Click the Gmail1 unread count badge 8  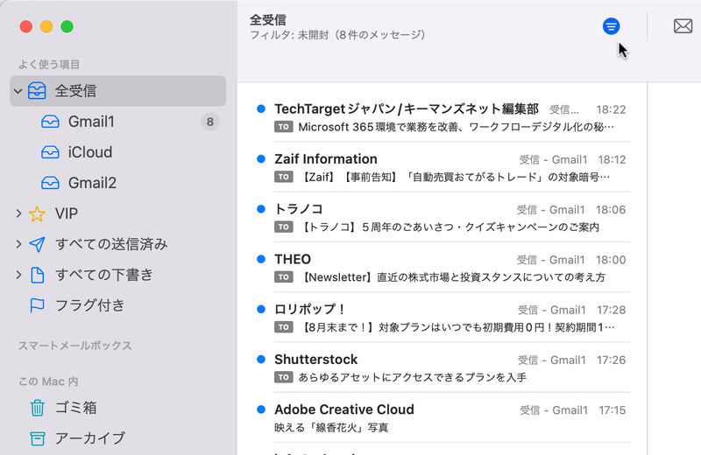(209, 122)
